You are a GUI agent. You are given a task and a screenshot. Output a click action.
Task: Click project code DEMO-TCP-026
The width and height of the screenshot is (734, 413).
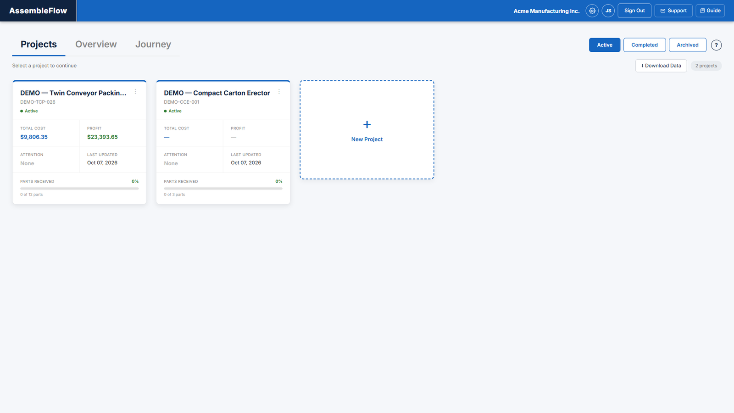pos(38,102)
